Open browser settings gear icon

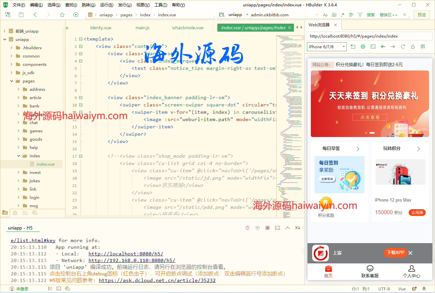(363, 47)
